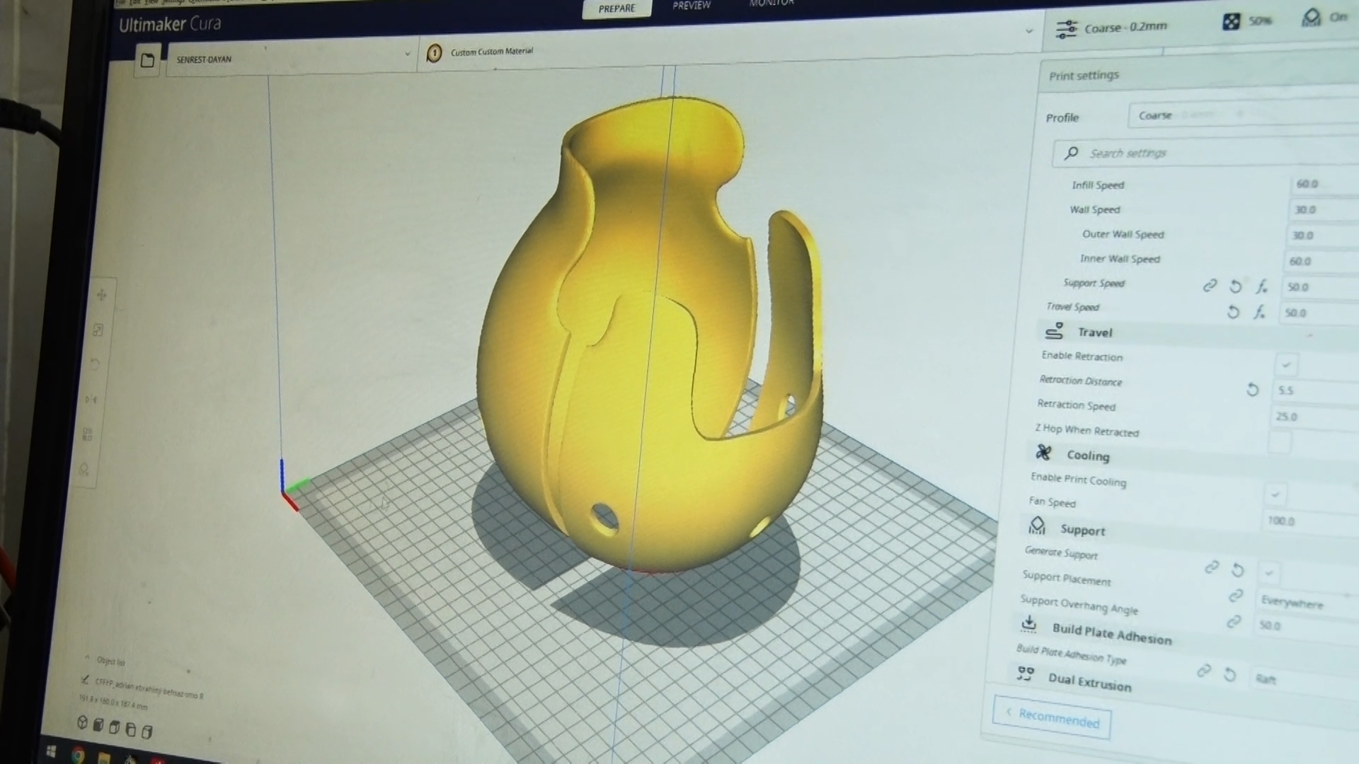This screenshot has height=764, width=1359.
Task: Click the link icon beside Support Speed
Action: (x=1210, y=286)
